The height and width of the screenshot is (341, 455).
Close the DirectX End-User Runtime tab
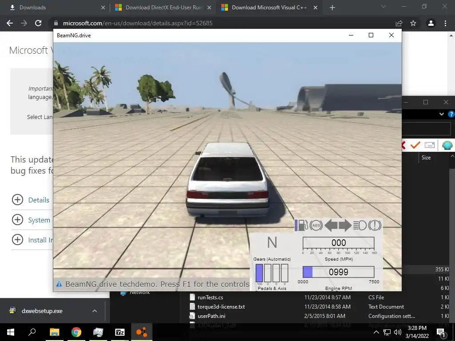coord(209,8)
